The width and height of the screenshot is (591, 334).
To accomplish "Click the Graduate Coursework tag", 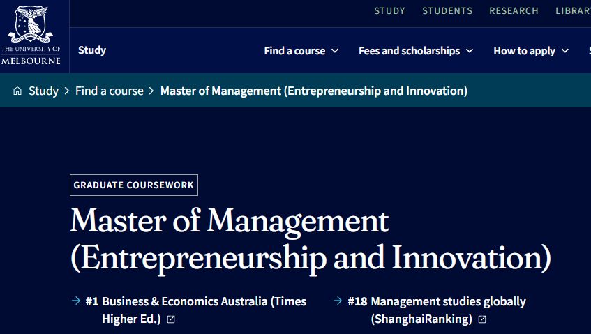I will point(134,185).
